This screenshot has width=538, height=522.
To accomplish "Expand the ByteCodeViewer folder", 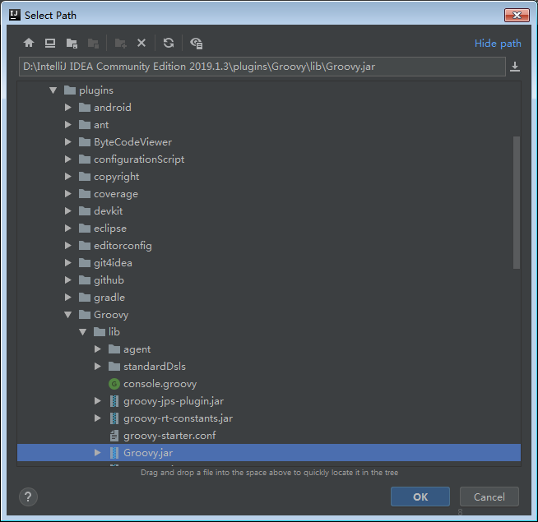I will [x=68, y=142].
